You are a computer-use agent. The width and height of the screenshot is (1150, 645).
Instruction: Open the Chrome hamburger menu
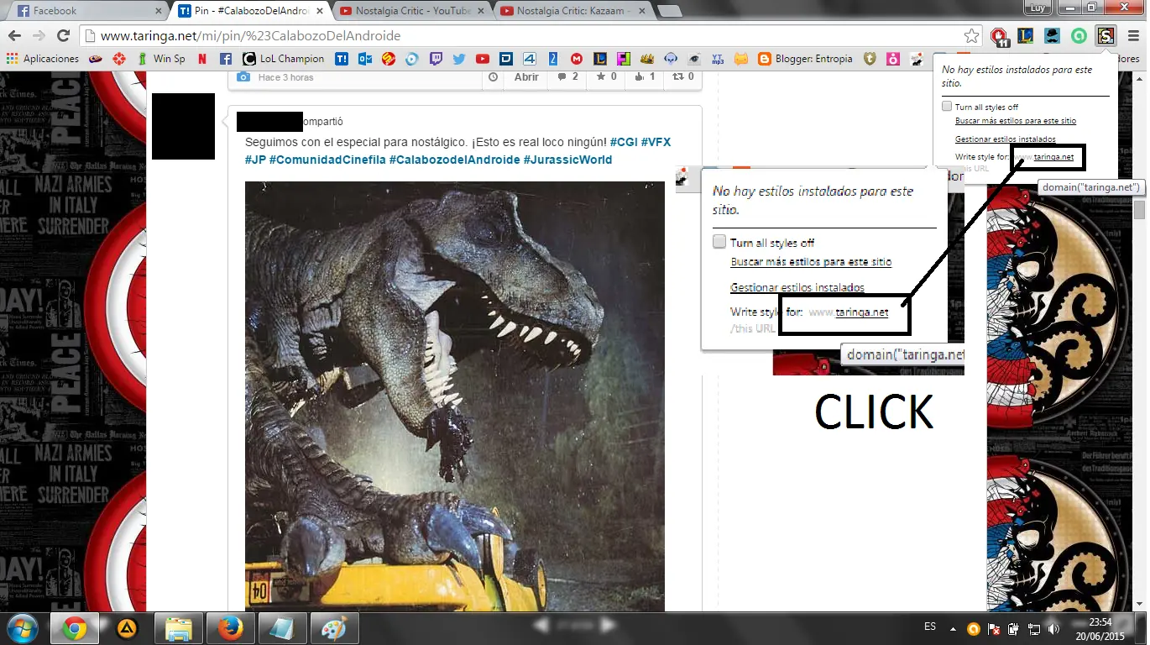pos(1133,36)
